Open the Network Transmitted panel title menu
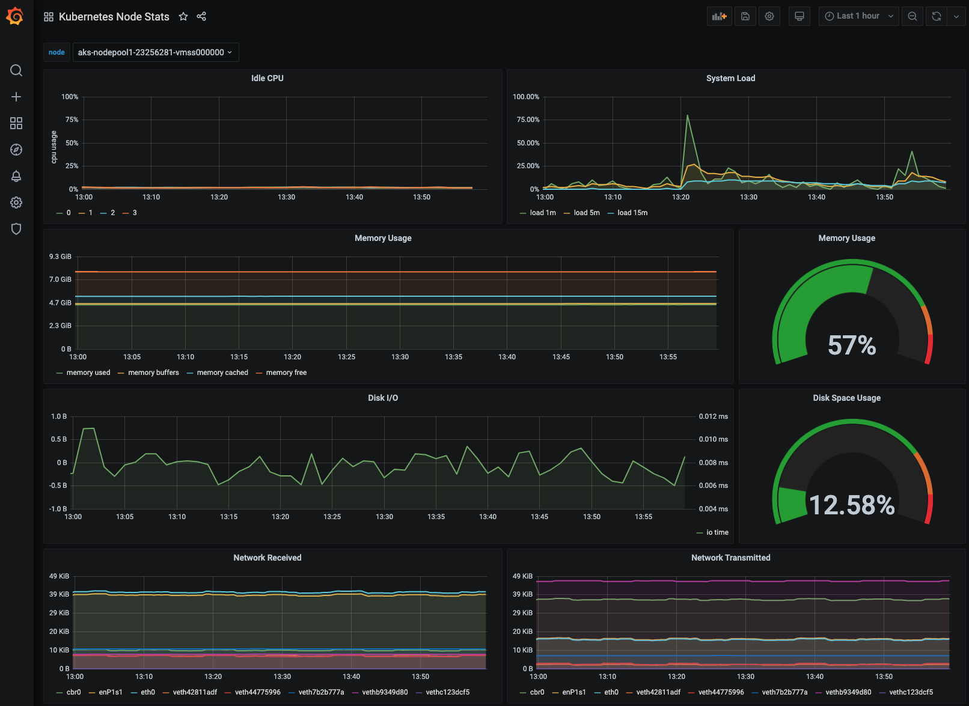The width and height of the screenshot is (969, 706). tap(730, 558)
